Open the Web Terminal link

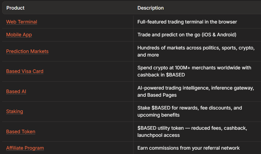[22, 22]
